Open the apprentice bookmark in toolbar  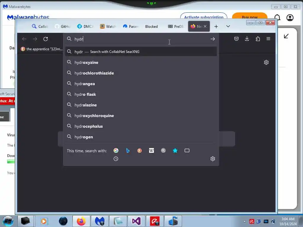(x=42, y=49)
